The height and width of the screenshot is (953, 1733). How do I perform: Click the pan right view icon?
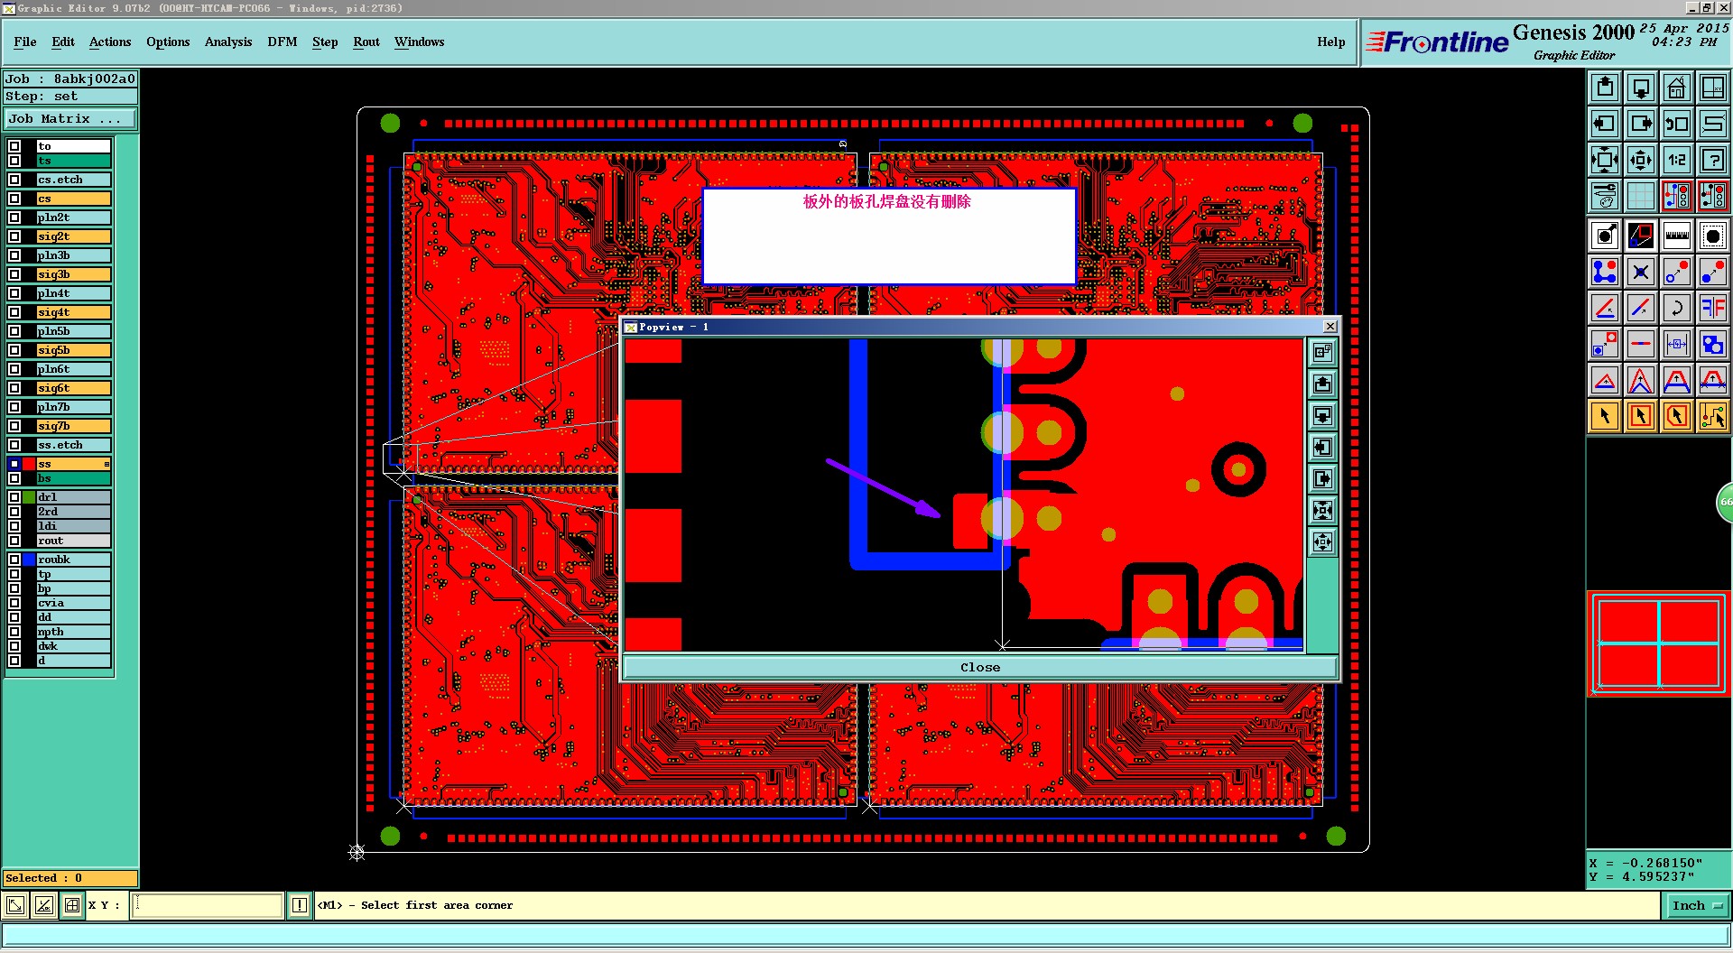pyautogui.click(x=1641, y=124)
